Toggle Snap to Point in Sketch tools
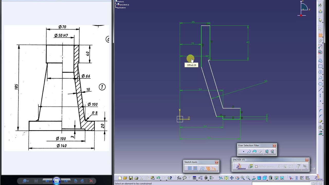 coord(195,168)
